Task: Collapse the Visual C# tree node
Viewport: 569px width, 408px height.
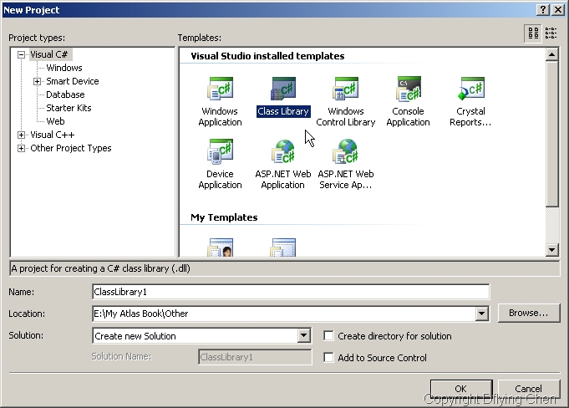Action: [22, 55]
